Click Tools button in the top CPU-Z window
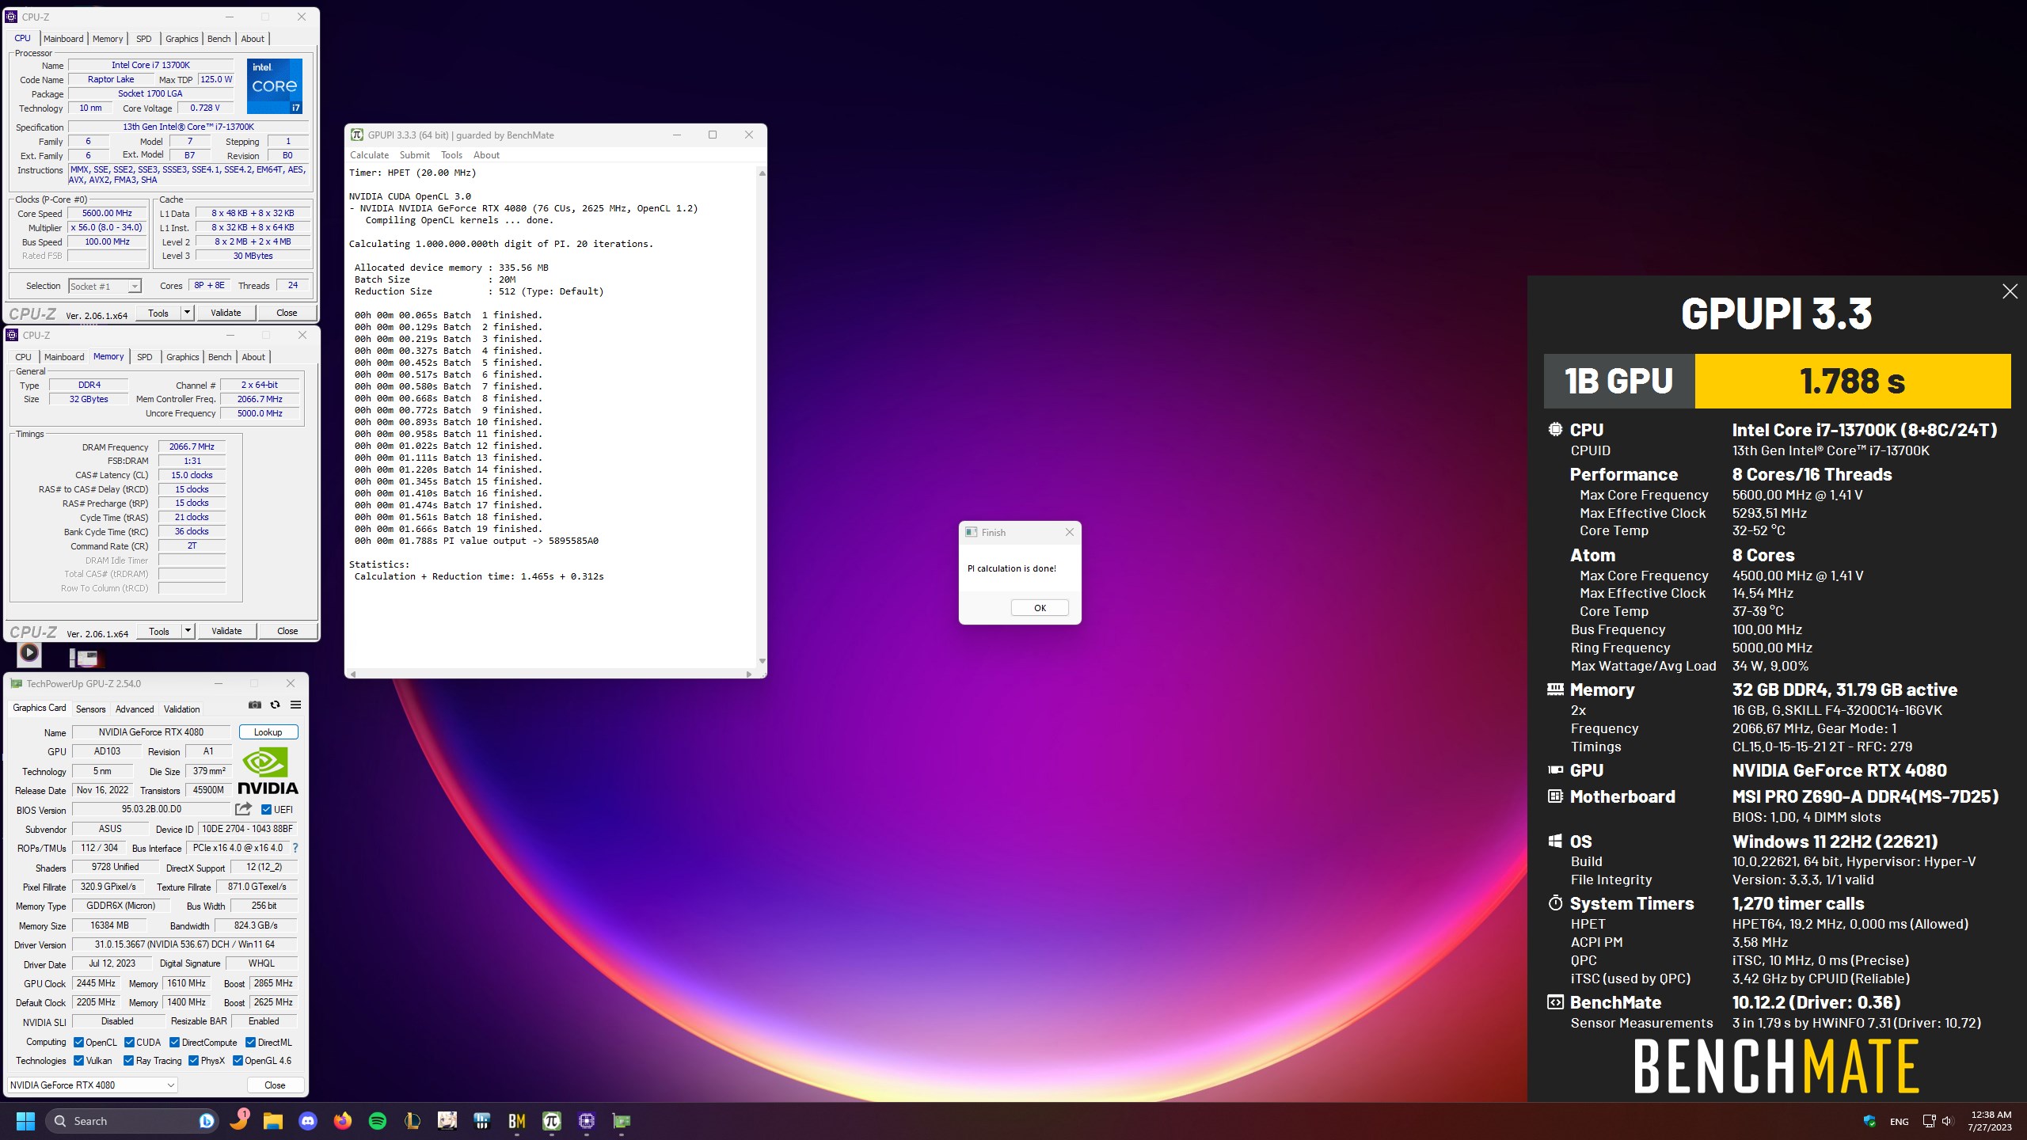This screenshot has height=1140, width=2027. [158, 313]
